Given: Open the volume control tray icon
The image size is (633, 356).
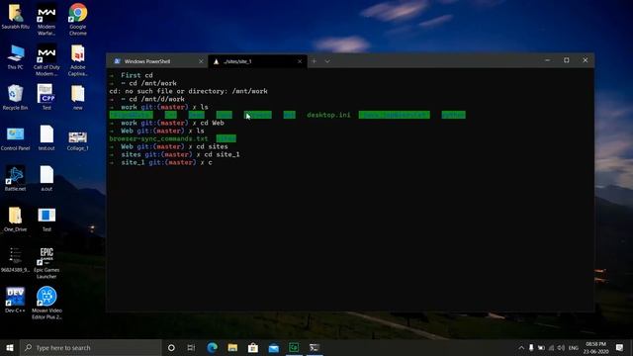Looking at the screenshot, I should coord(561,347).
